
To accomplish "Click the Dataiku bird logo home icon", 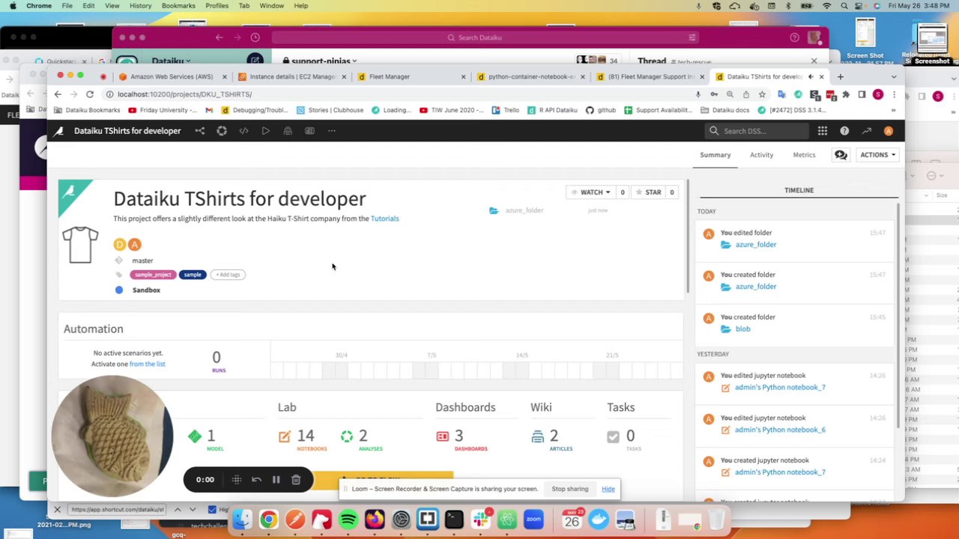I will pyautogui.click(x=58, y=131).
